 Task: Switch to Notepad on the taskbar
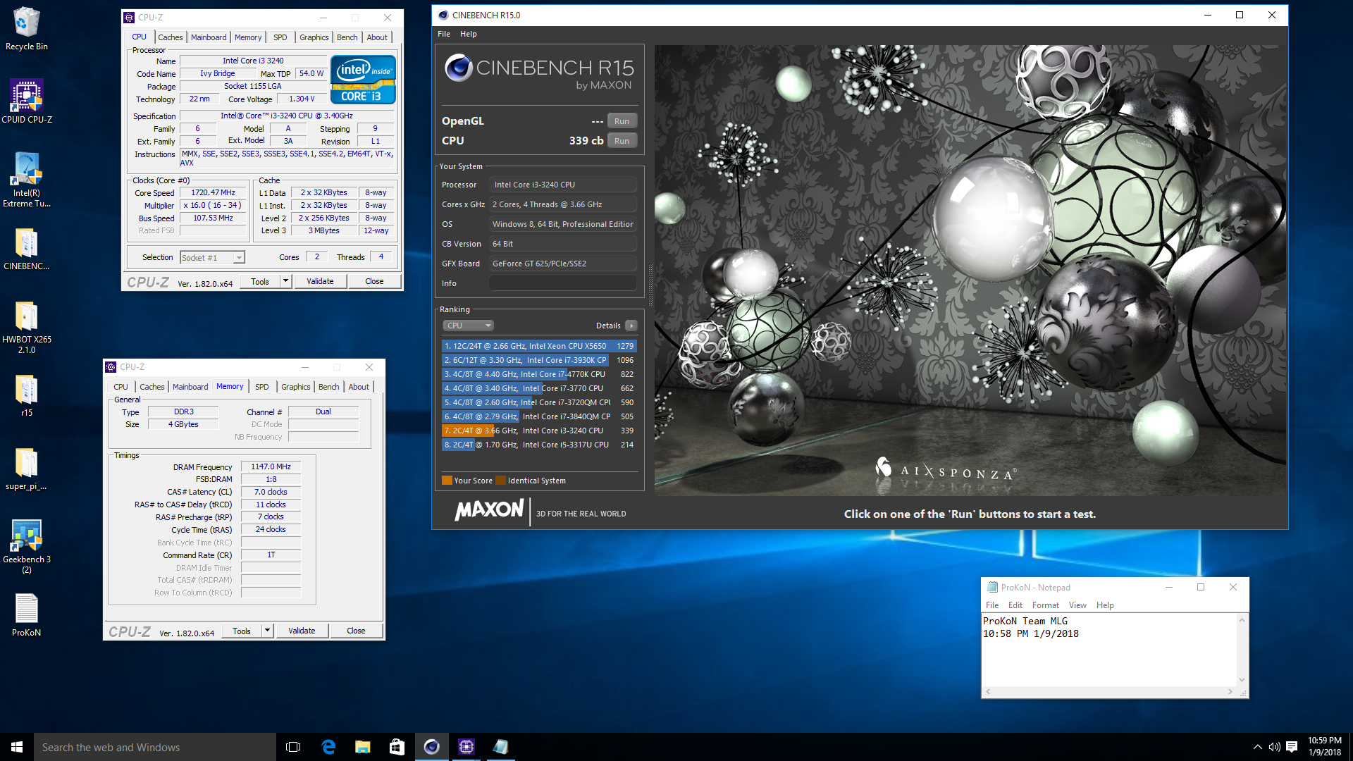[500, 747]
